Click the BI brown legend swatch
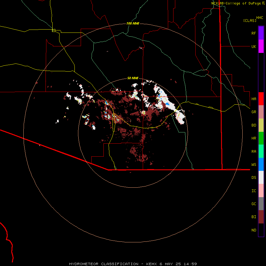 [x=261, y=217]
